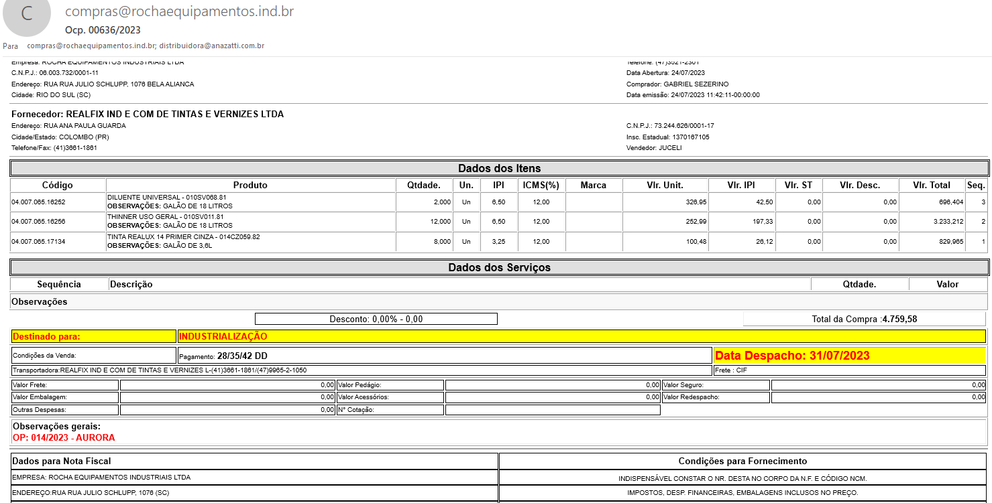Click the Desconto 0,00% field
Screen dimensions: 992x503
coord(376,319)
